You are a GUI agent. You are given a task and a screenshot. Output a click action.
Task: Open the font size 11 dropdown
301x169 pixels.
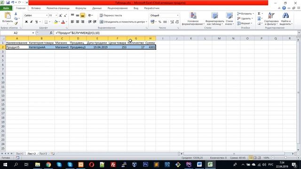click(x=56, y=15)
